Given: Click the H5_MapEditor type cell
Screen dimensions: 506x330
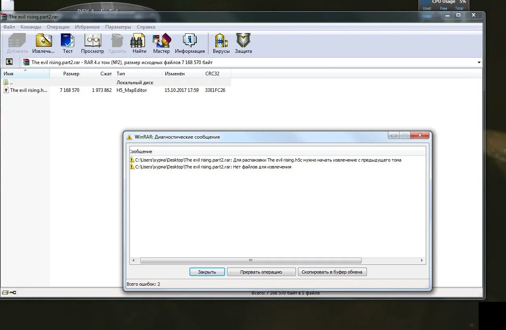Looking at the screenshot, I should (x=131, y=90).
